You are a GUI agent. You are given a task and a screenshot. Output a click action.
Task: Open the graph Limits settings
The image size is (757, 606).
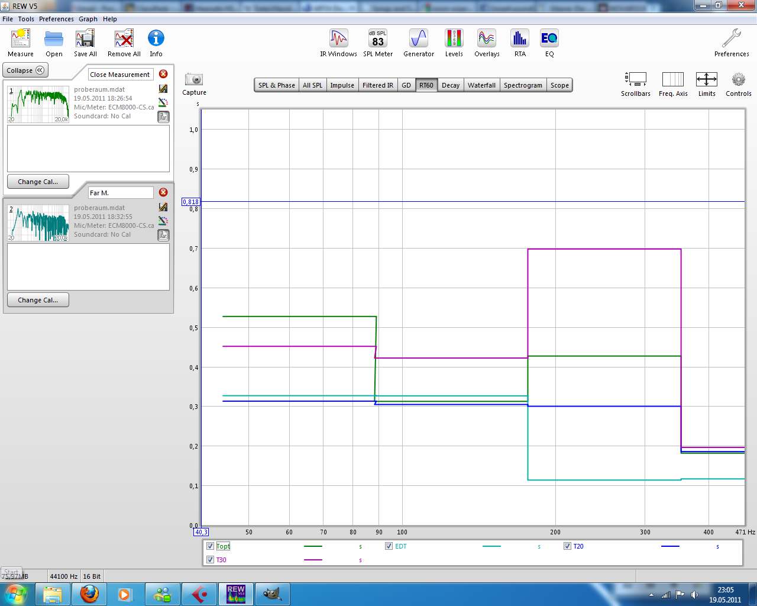[707, 80]
